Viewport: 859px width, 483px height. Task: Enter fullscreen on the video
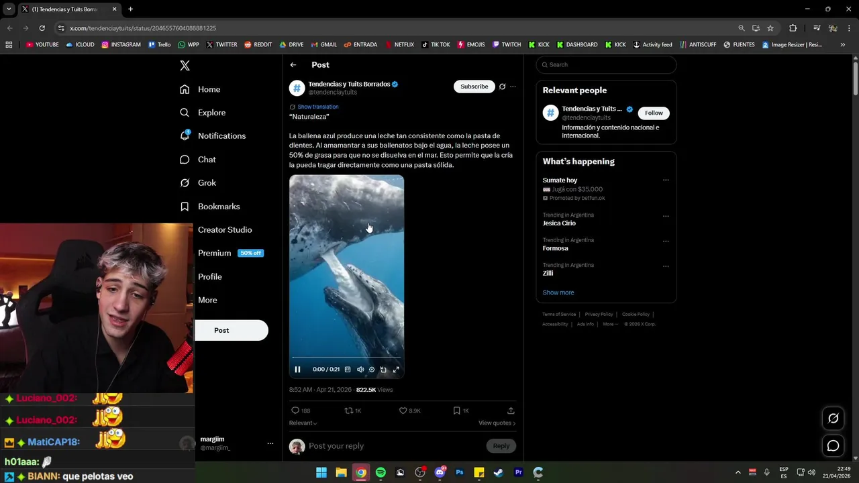(396, 370)
